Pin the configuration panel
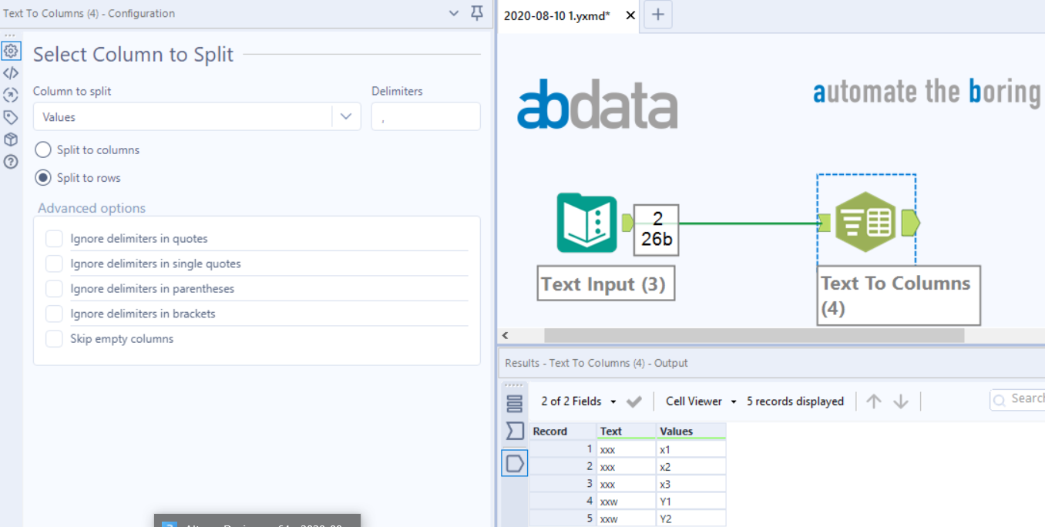 point(476,13)
